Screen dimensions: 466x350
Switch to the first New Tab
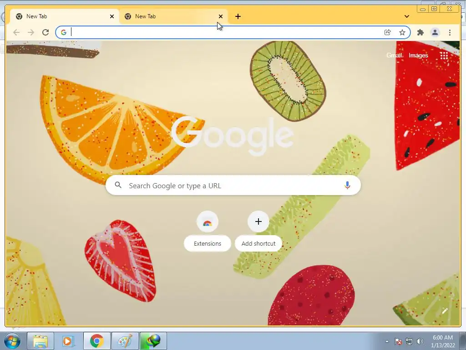[x=65, y=16]
